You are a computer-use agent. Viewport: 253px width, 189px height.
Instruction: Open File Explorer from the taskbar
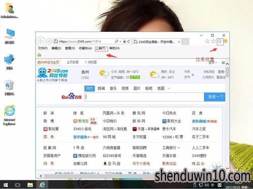[x=30, y=185]
